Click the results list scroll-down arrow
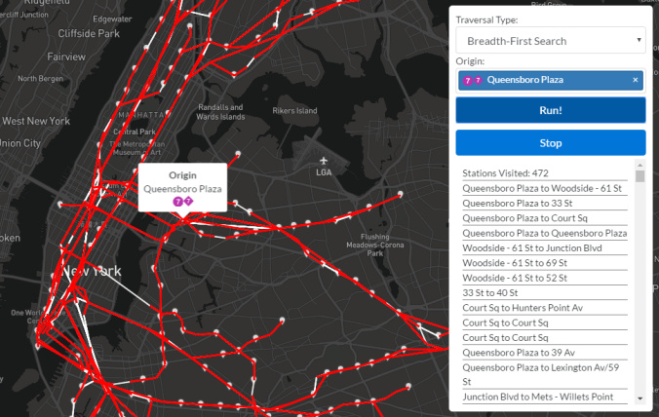Screen dimensions: 659x417 click(x=640, y=398)
